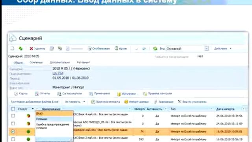Click the 16.06.2010 10:56:18 import date
The height and width of the screenshot is (142, 252).
pos(229,139)
